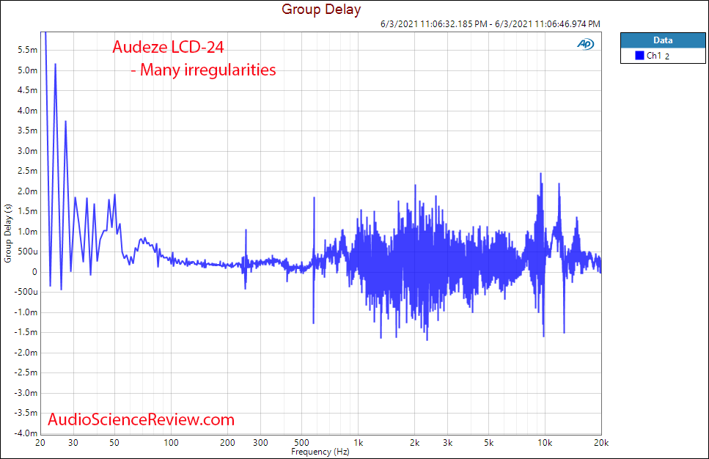Image resolution: width=709 pixels, height=459 pixels.
Task: Click the positive 2.5m Y-axis tick label
Action: (x=28, y=171)
